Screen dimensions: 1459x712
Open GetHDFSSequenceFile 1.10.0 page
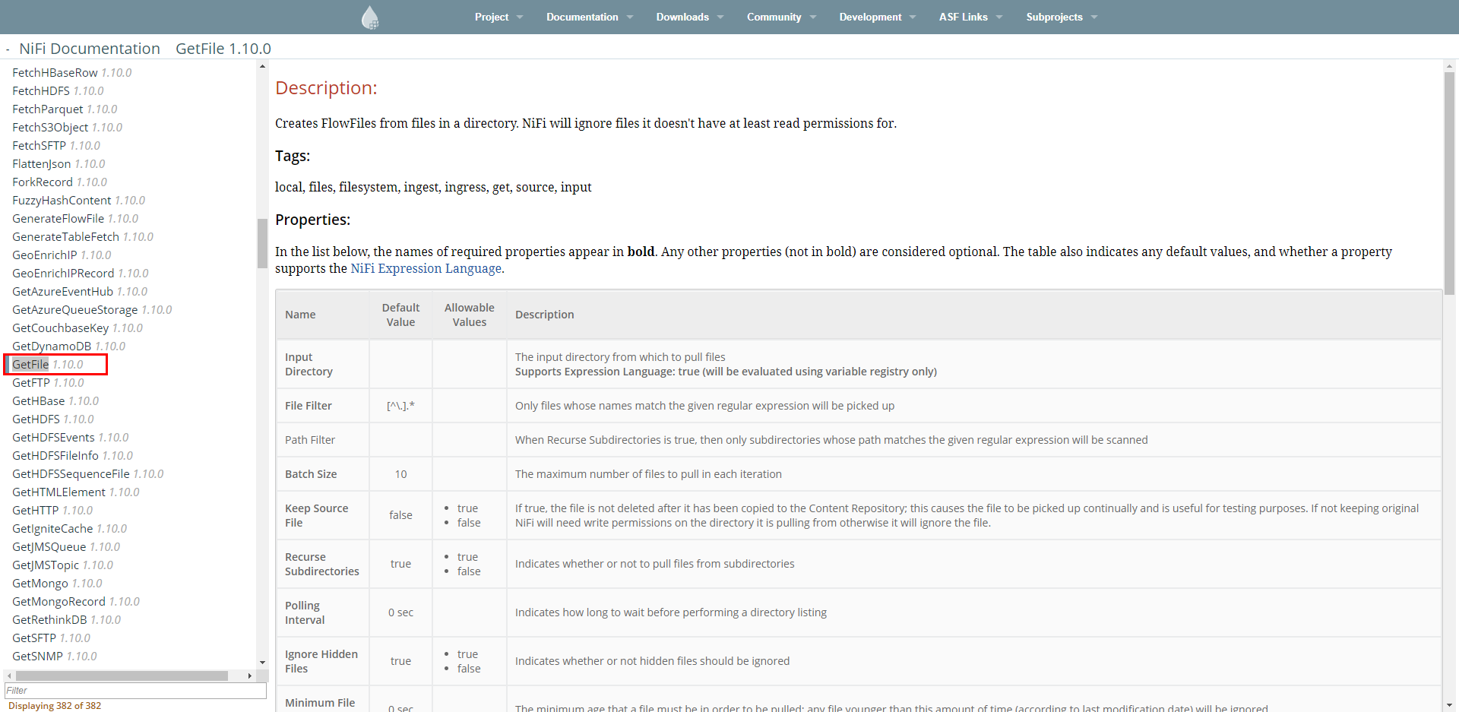tap(88, 474)
